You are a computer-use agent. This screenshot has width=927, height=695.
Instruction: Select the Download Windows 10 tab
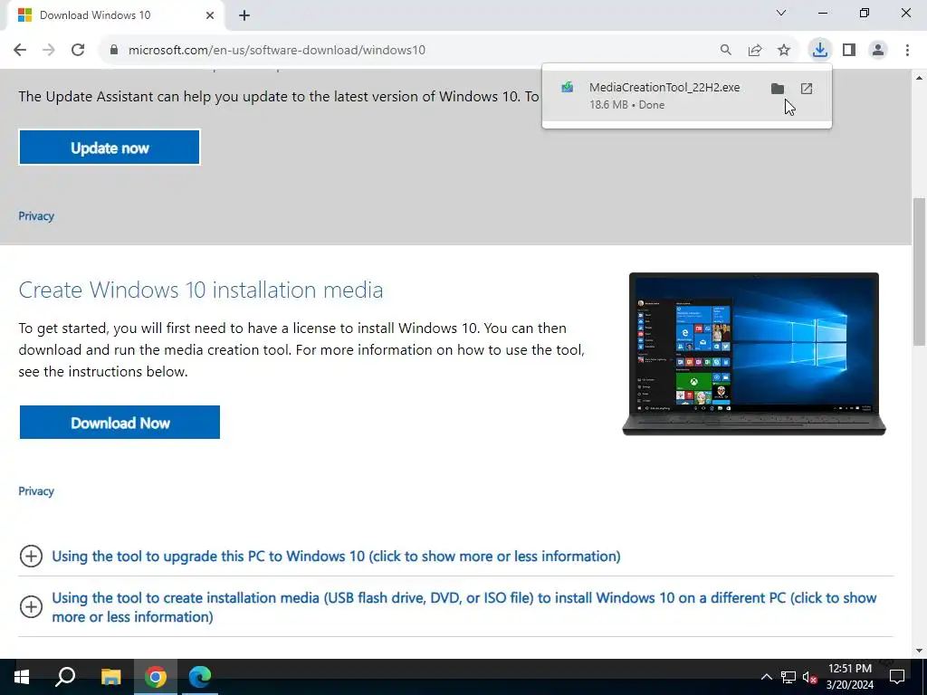coord(115,15)
